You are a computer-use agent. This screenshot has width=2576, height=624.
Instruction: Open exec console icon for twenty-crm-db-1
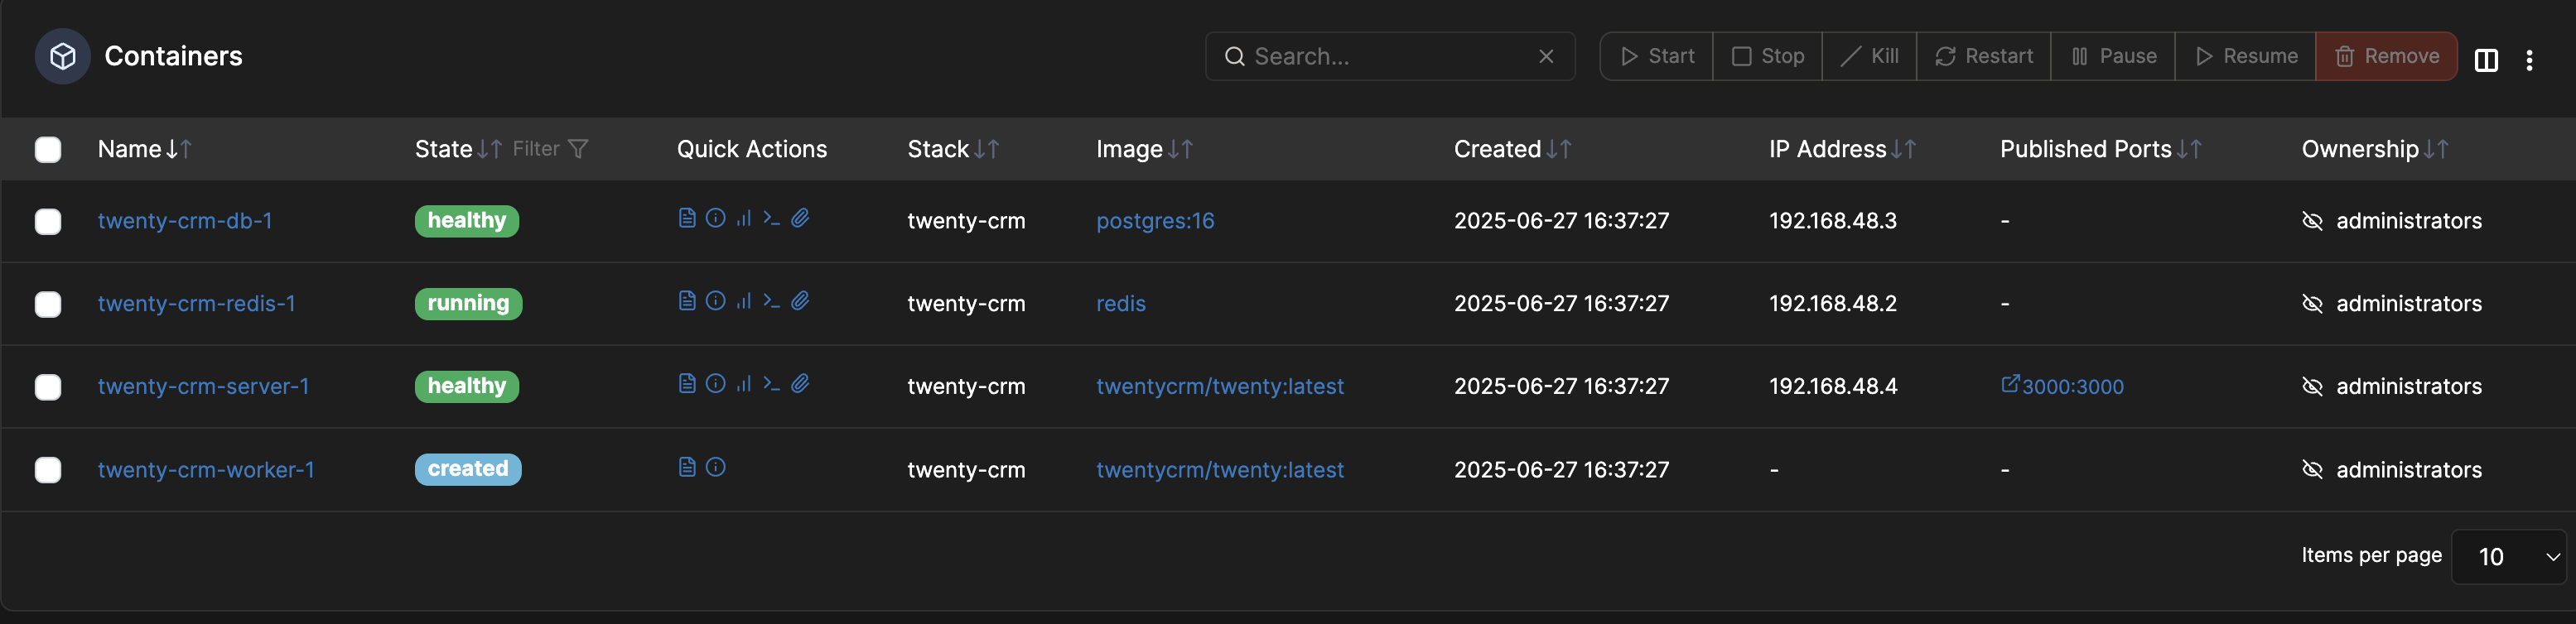[771, 218]
